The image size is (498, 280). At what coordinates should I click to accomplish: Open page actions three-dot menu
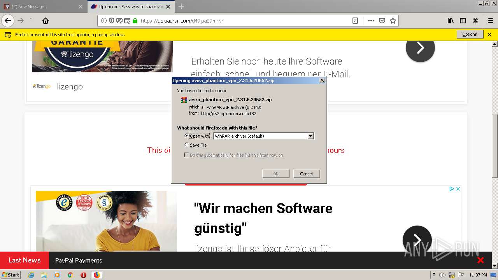[x=371, y=21]
